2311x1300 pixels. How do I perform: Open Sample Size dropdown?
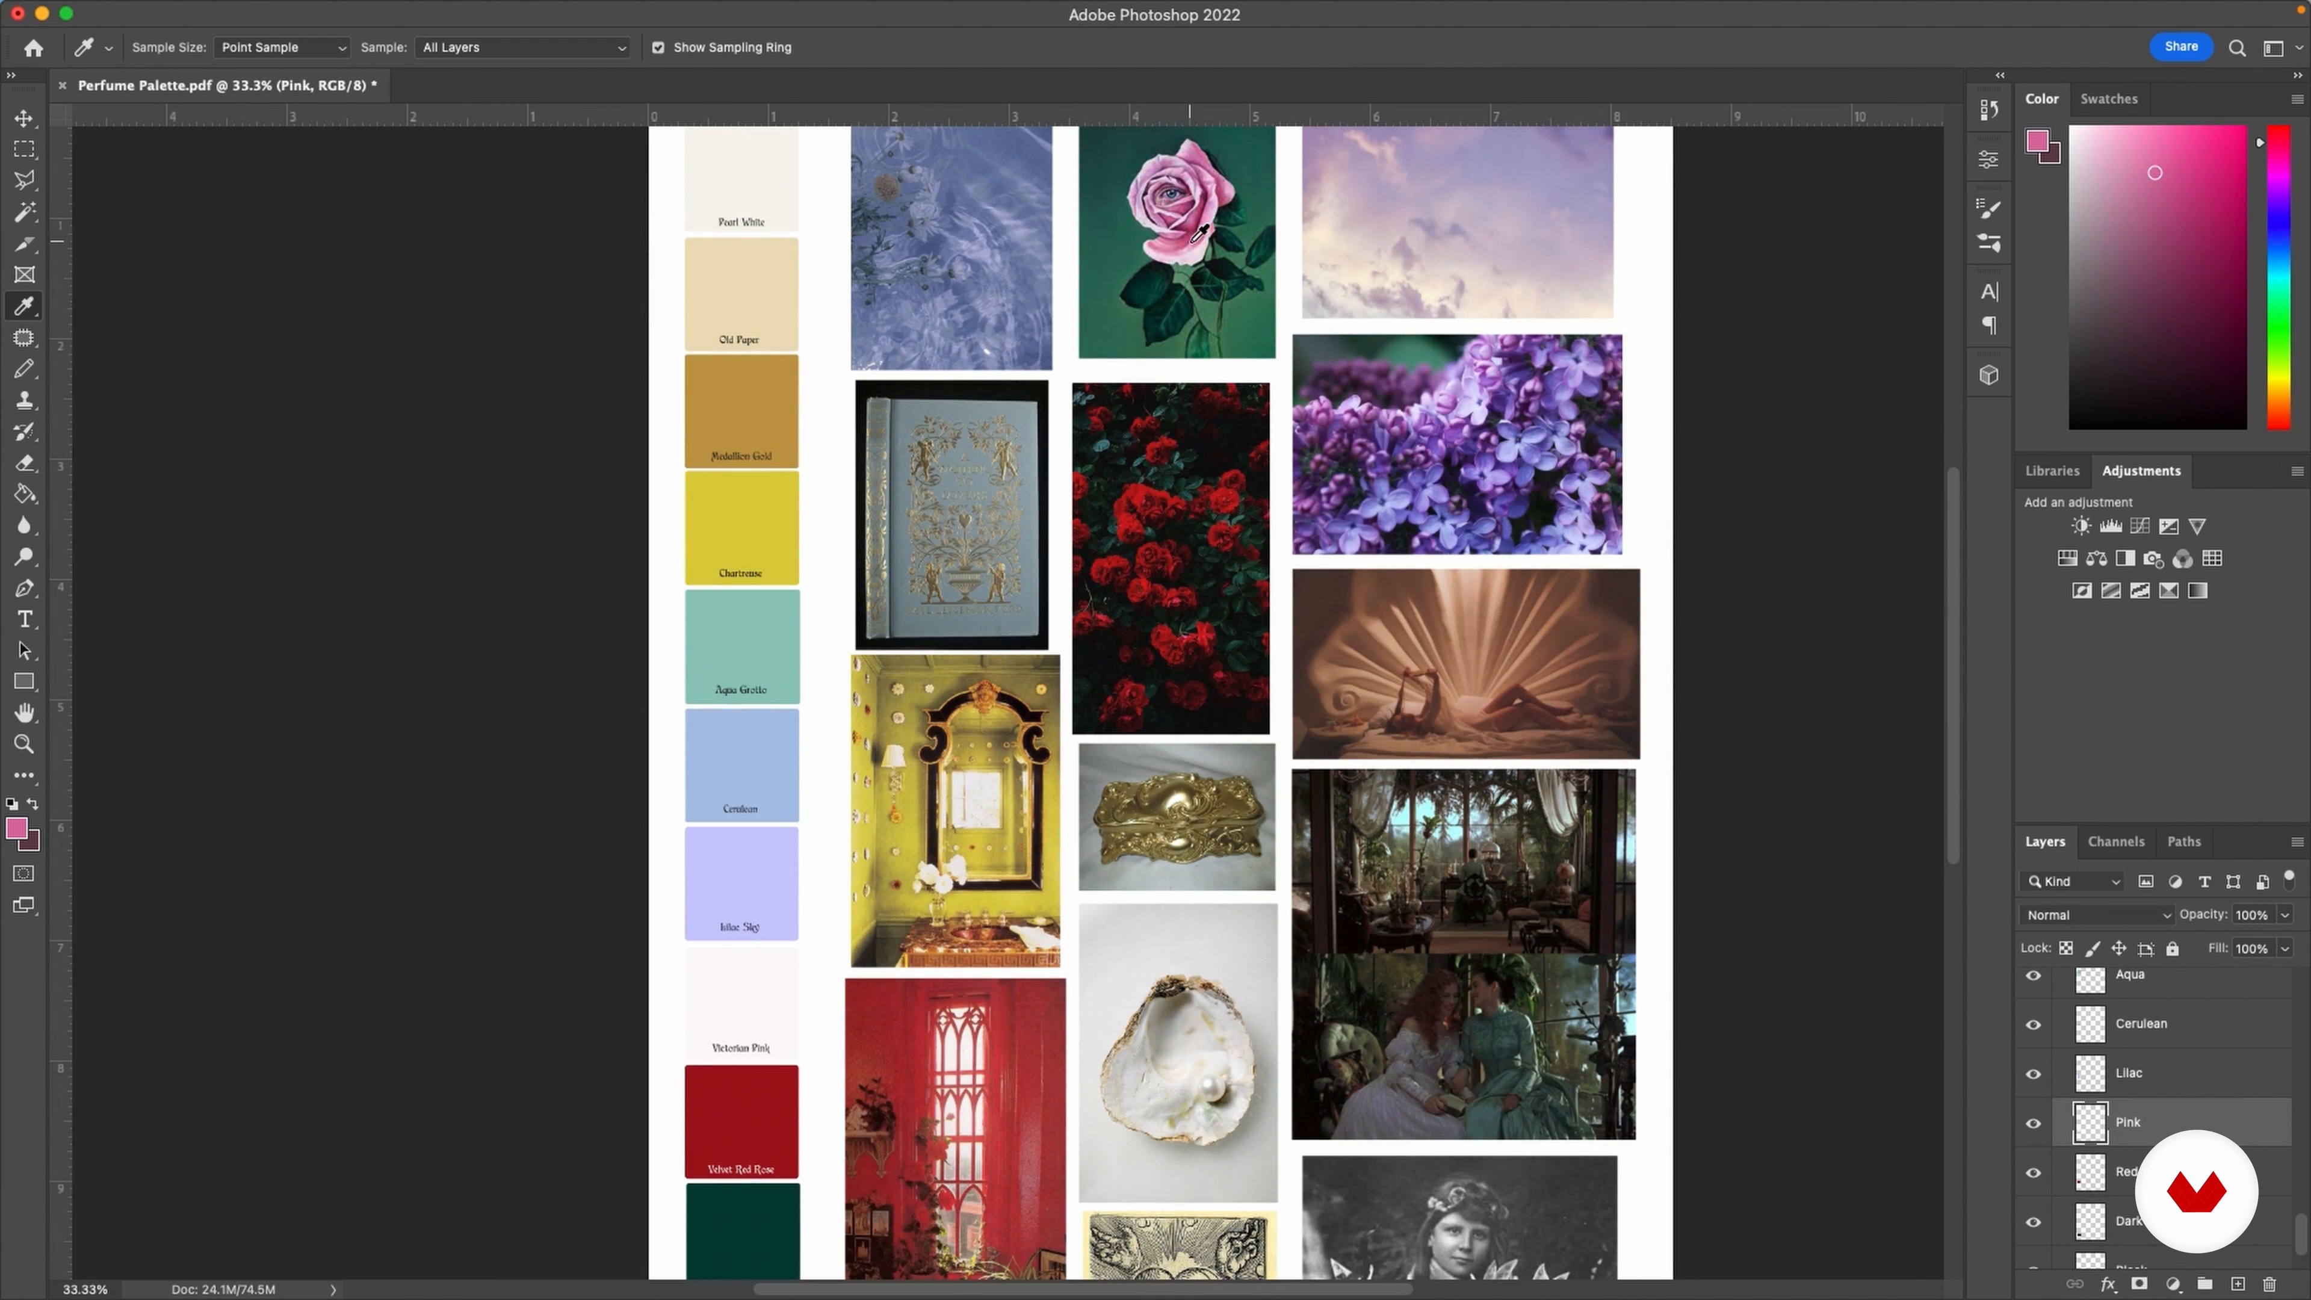click(282, 48)
